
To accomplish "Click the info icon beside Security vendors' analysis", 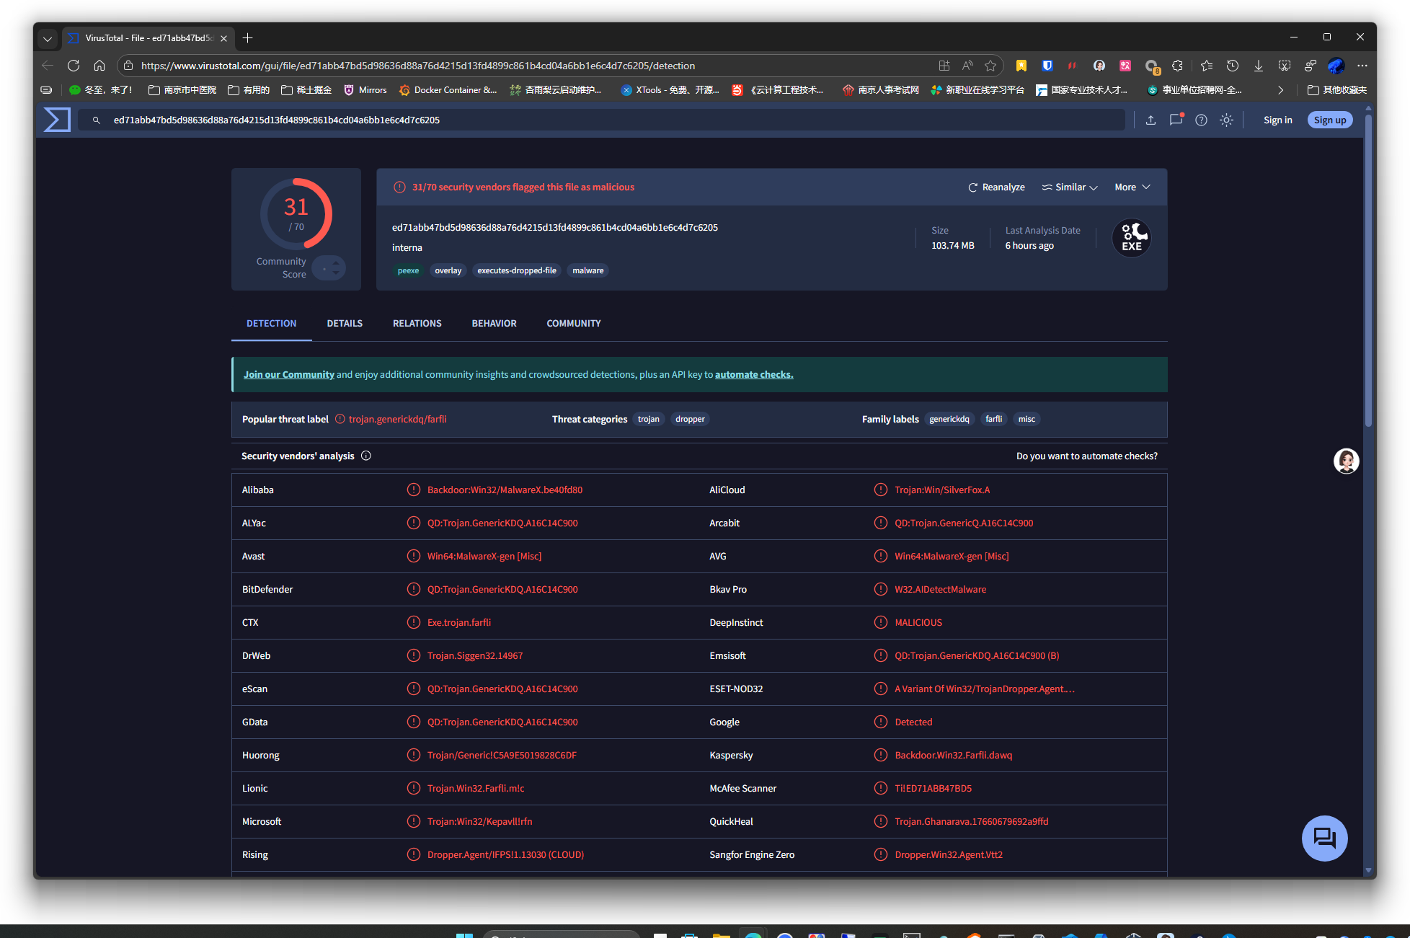I will click(366, 456).
